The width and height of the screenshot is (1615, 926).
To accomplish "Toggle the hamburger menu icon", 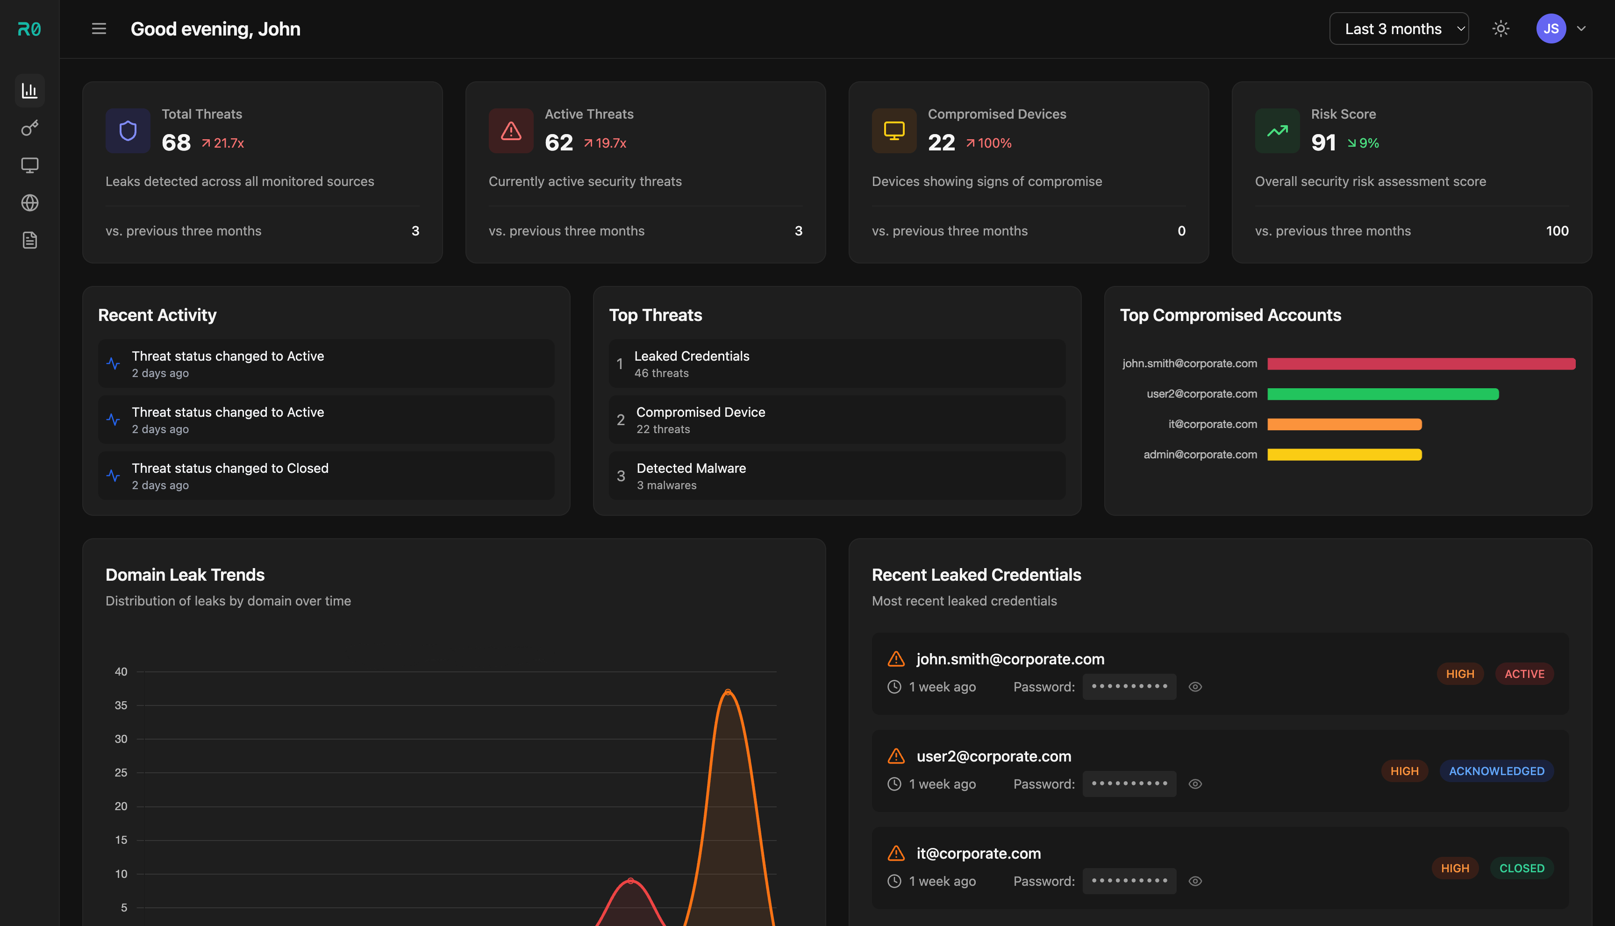I will tap(99, 29).
